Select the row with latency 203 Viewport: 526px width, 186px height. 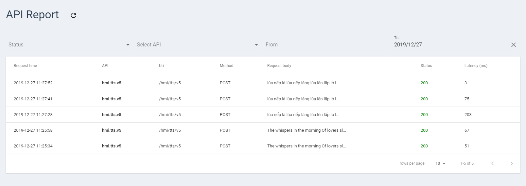tap(263, 115)
